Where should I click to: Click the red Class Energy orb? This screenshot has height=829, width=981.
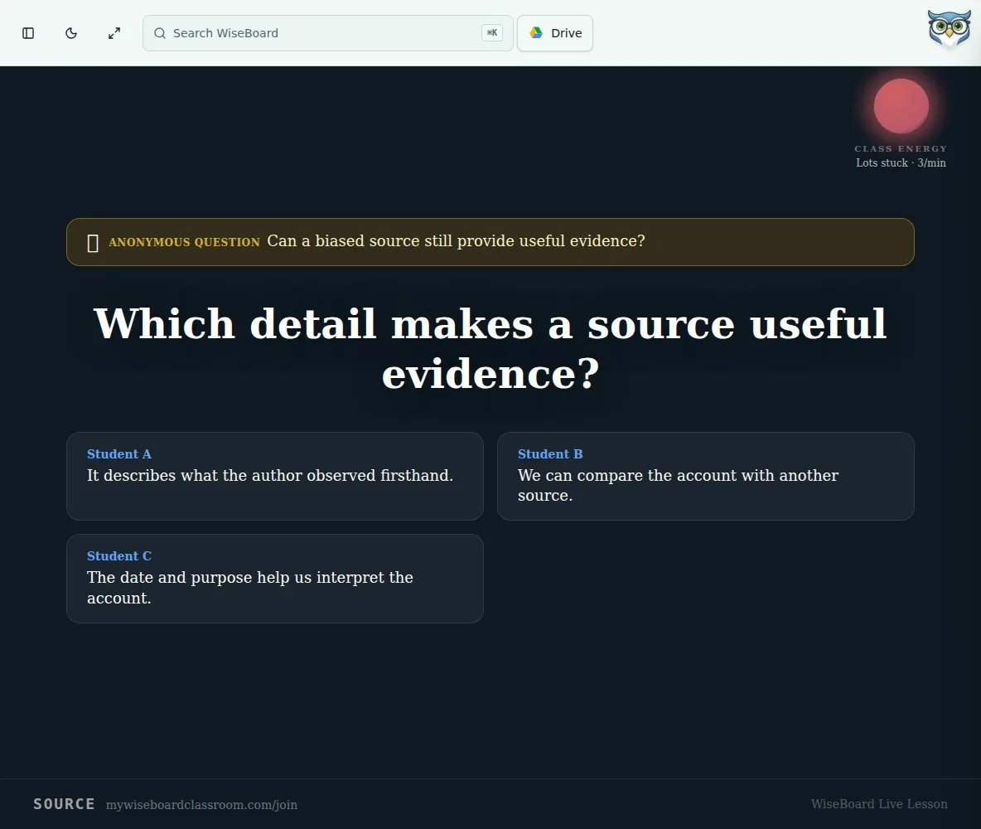[901, 106]
